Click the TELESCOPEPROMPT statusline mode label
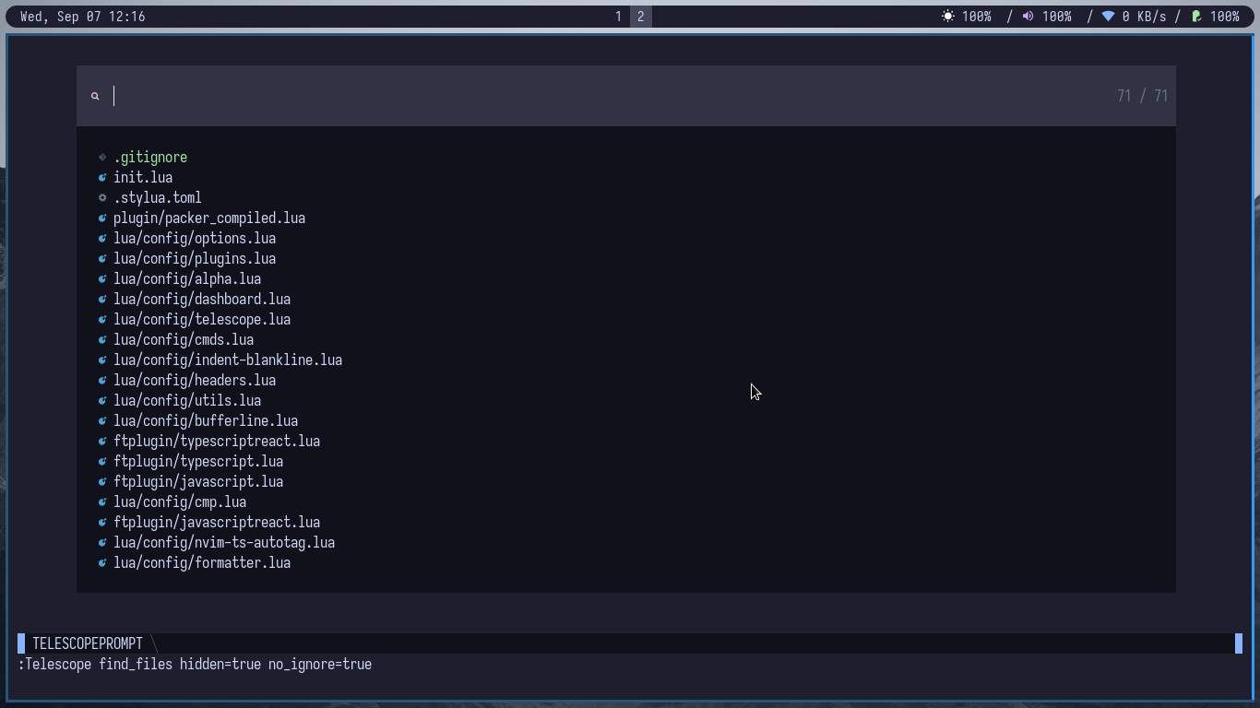The width and height of the screenshot is (1260, 708). [x=88, y=643]
